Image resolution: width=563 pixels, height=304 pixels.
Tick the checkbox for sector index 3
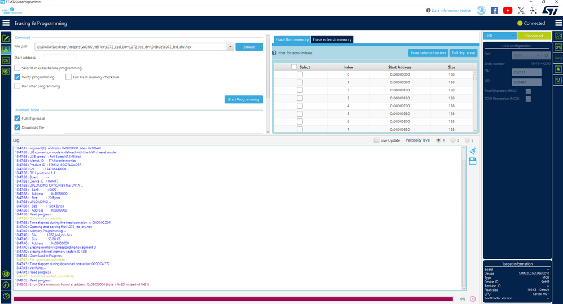click(x=300, y=98)
